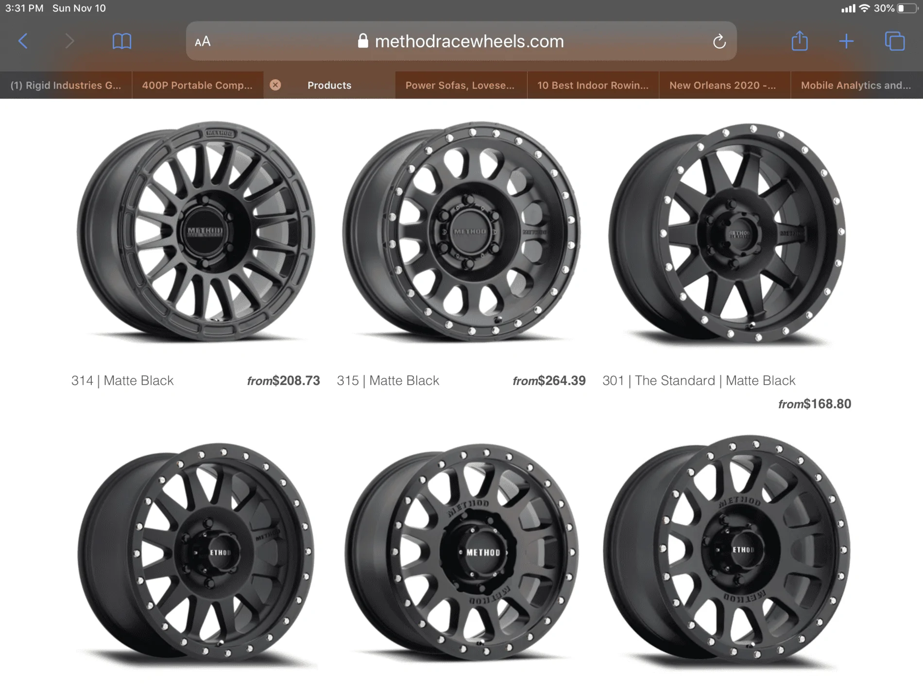This screenshot has height=692, width=923.
Task: Switch to the 10 Best Indoor Rowing tab
Action: pyautogui.click(x=593, y=85)
